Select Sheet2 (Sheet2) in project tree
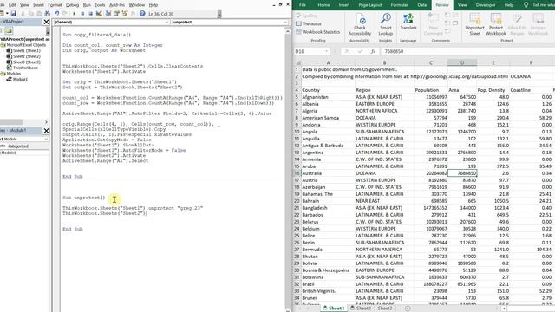The width and height of the screenshot is (555, 312). [x=23, y=56]
